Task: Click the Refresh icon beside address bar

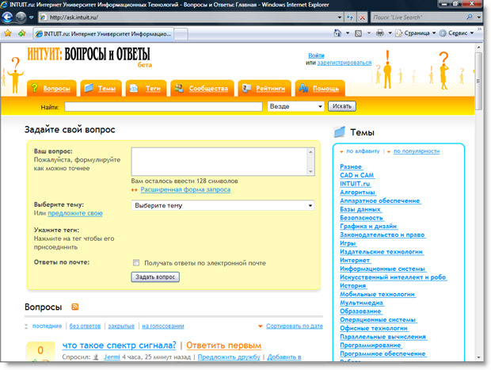Action: coord(350,17)
